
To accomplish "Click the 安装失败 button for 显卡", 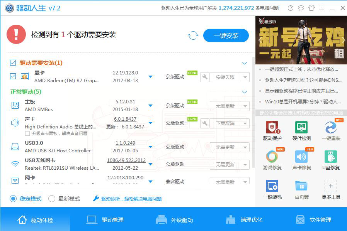I will [225, 77].
